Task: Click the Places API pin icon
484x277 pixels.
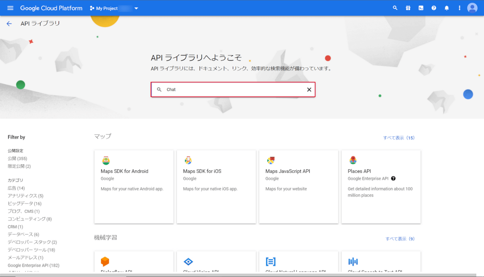Action: click(x=353, y=160)
